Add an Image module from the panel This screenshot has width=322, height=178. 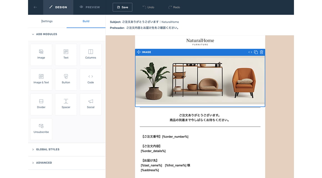pos(41,55)
